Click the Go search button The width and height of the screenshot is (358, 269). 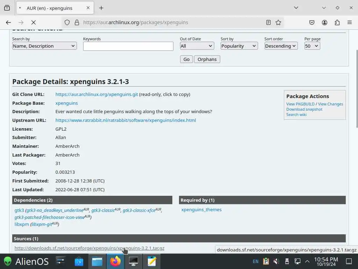point(186,59)
